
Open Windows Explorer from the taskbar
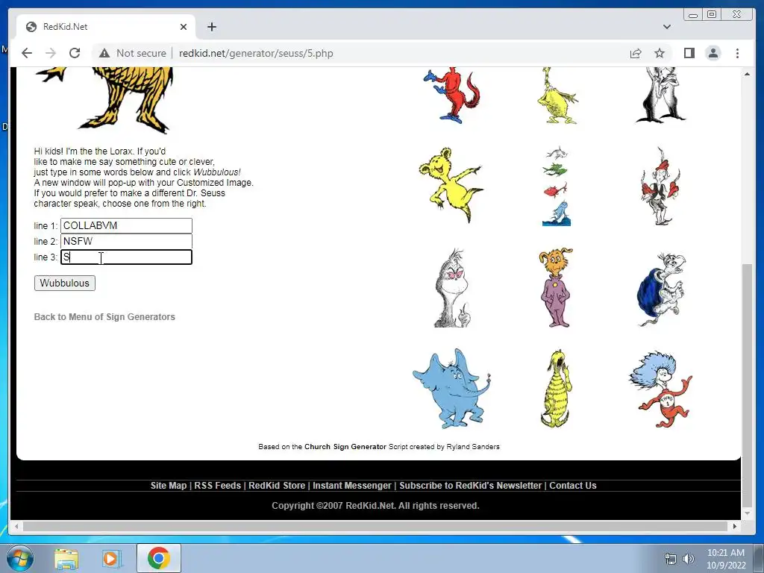66,558
